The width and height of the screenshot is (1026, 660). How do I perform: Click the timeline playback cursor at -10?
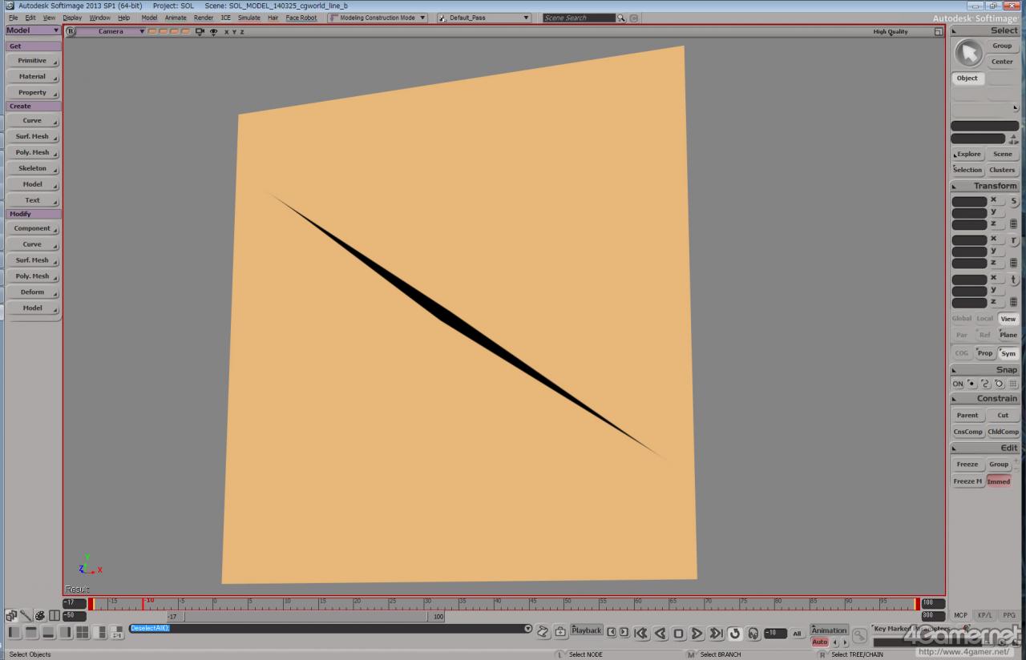pos(143,603)
